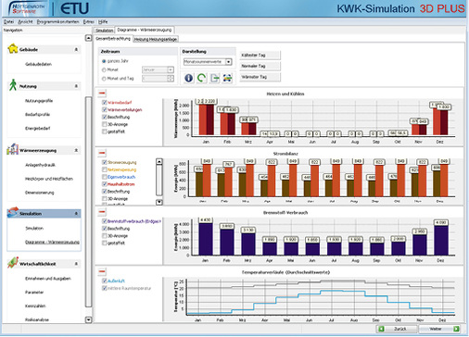
Task: Click the Gebäude house icon
Action: [13, 48]
